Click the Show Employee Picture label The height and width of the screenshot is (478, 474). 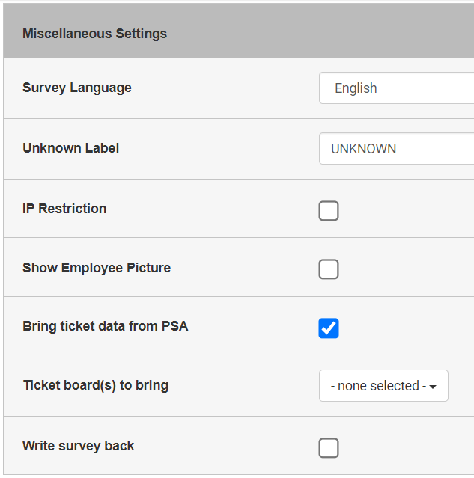click(97, 268)
